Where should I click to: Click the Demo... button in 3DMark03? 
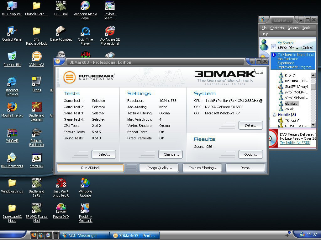tap(245, 168)
